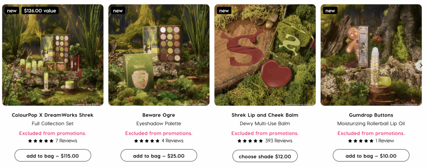Click star rating beside 393 Reviews

[x=250, y=141]
